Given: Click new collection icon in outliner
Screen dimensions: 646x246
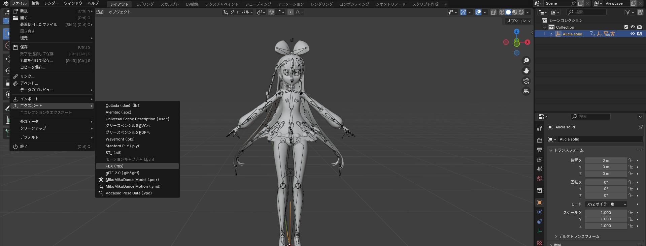Looking at the screenshot, I should (640, 12).
